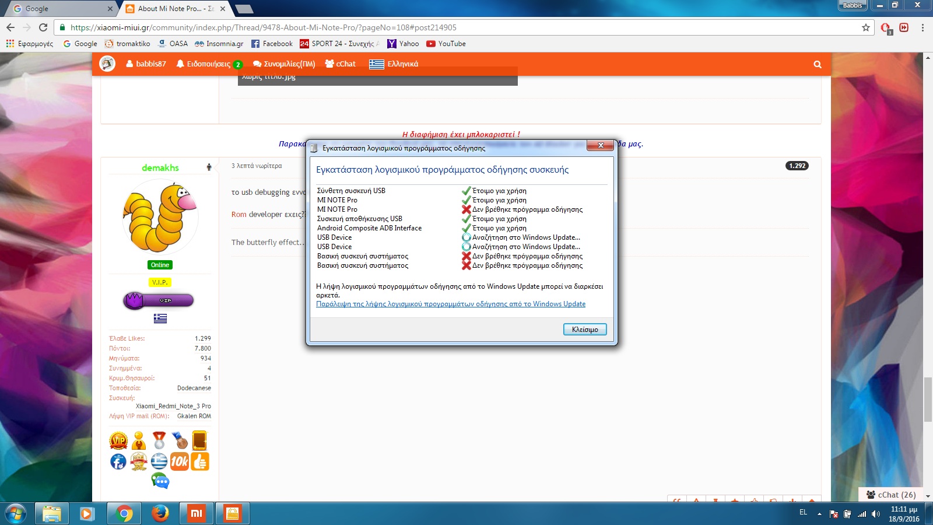The width and height of the screenshot is (933, 525).
Task: Open cChat from the orange navbar
Action: point(340,64)
